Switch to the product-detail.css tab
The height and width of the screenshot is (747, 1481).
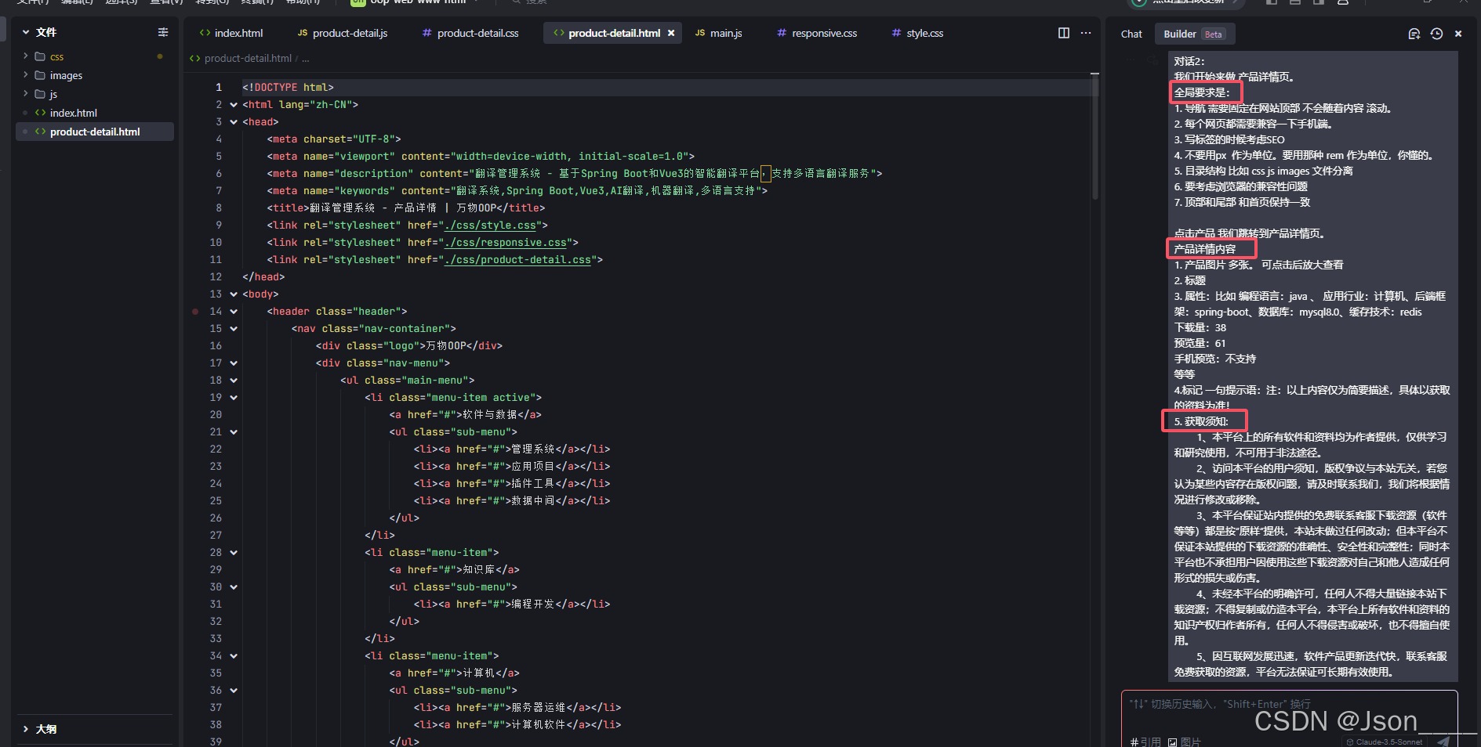(470, 33)
